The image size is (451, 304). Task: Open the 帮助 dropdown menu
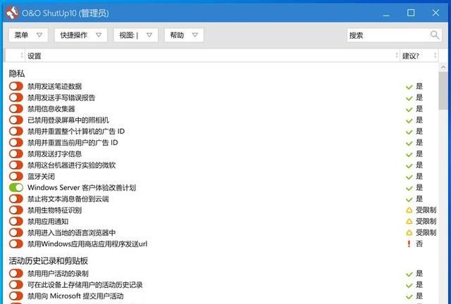click(x=184, y=35)
